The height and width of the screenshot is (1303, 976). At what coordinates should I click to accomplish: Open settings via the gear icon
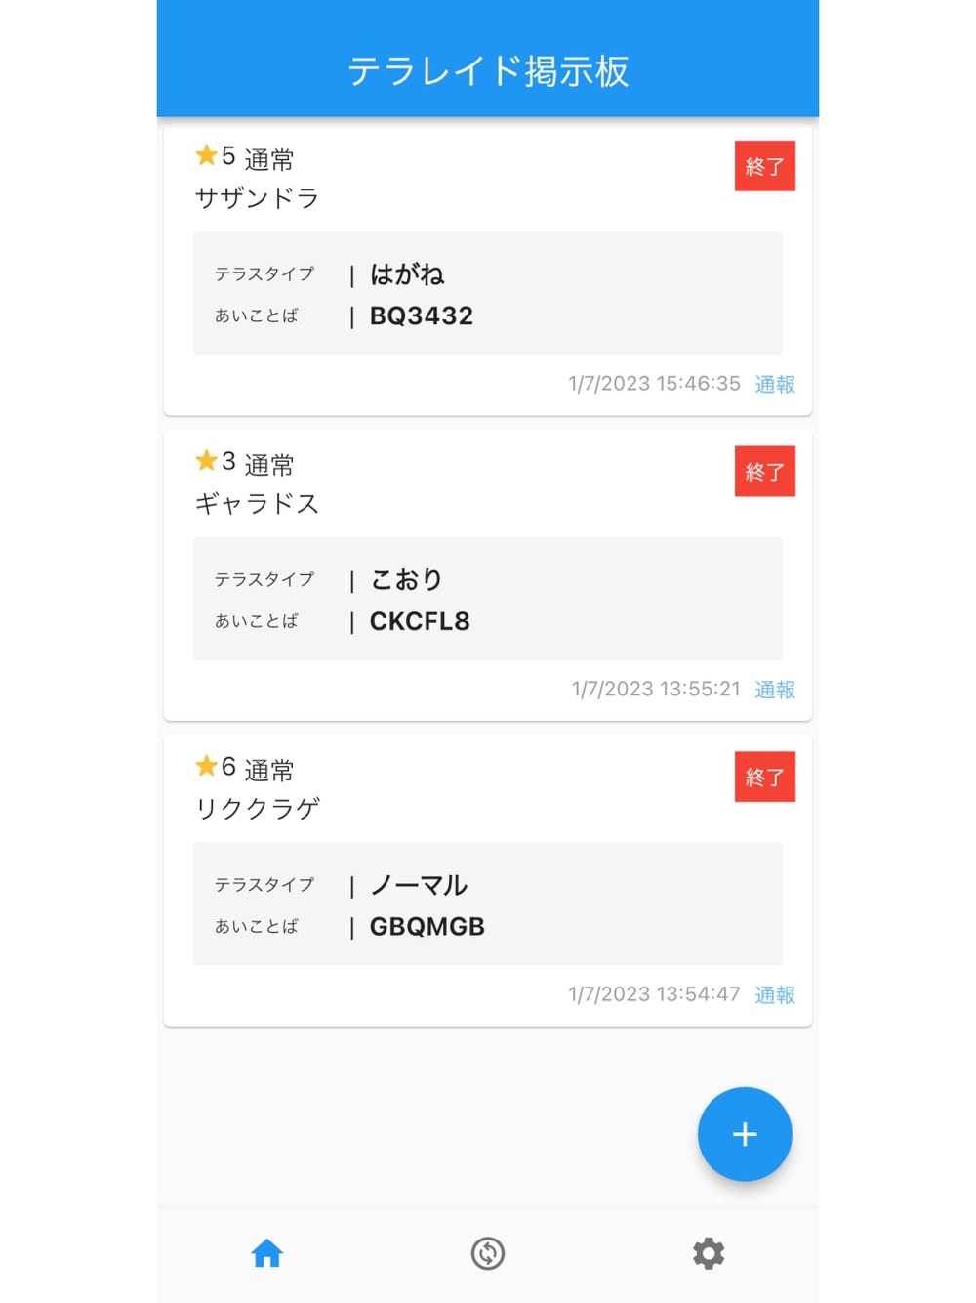pyautogui.click(x=709, y=1253)
